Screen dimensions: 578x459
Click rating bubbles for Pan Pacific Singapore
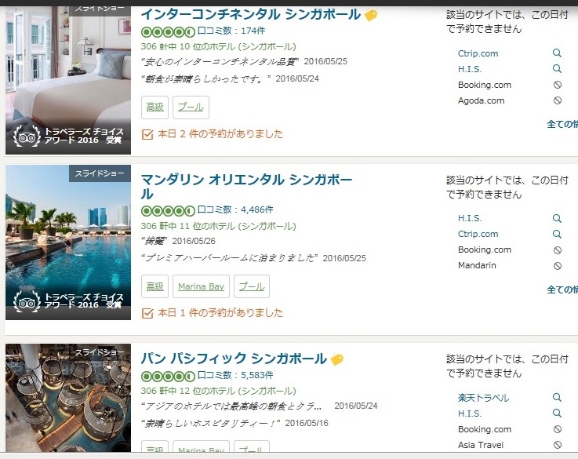[x=168, y=377]
